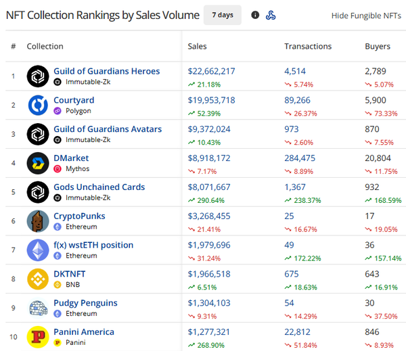The height and width of the screenshot is (351, 406).
Task: Click the Polygon chain icon under Courtyard
Action: (x=58, y=111)
